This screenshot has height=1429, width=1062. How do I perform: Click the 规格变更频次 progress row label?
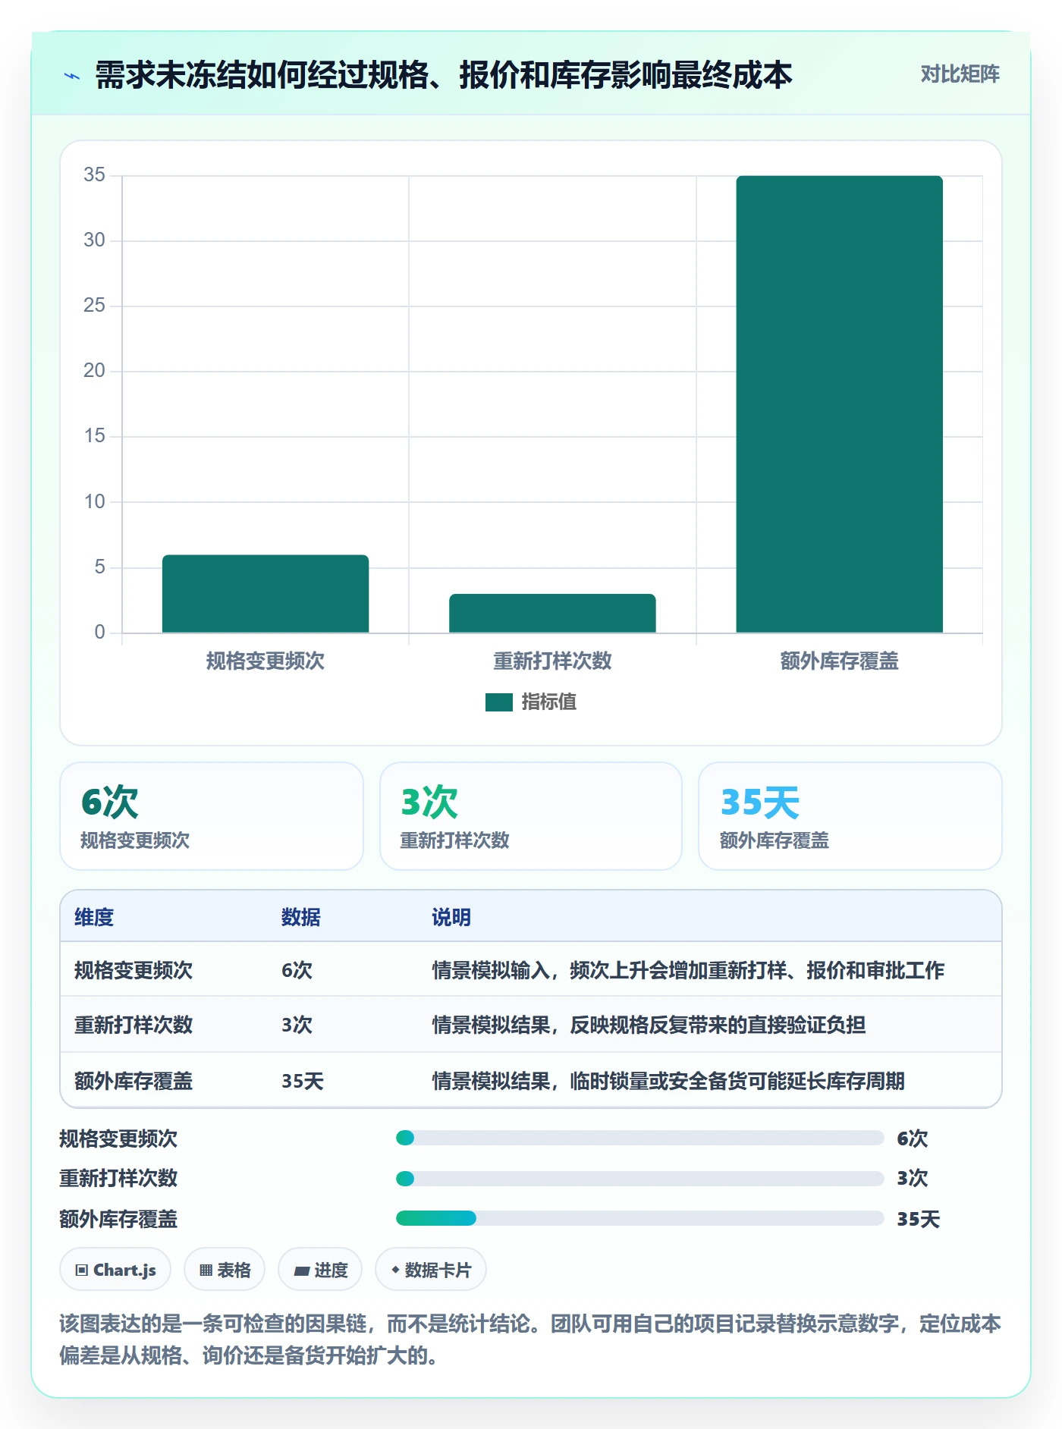click(118, 1138)
